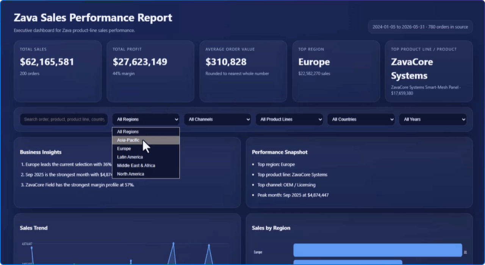Select Europe in the region list
The image size is (485, 265).
[146, 148]
